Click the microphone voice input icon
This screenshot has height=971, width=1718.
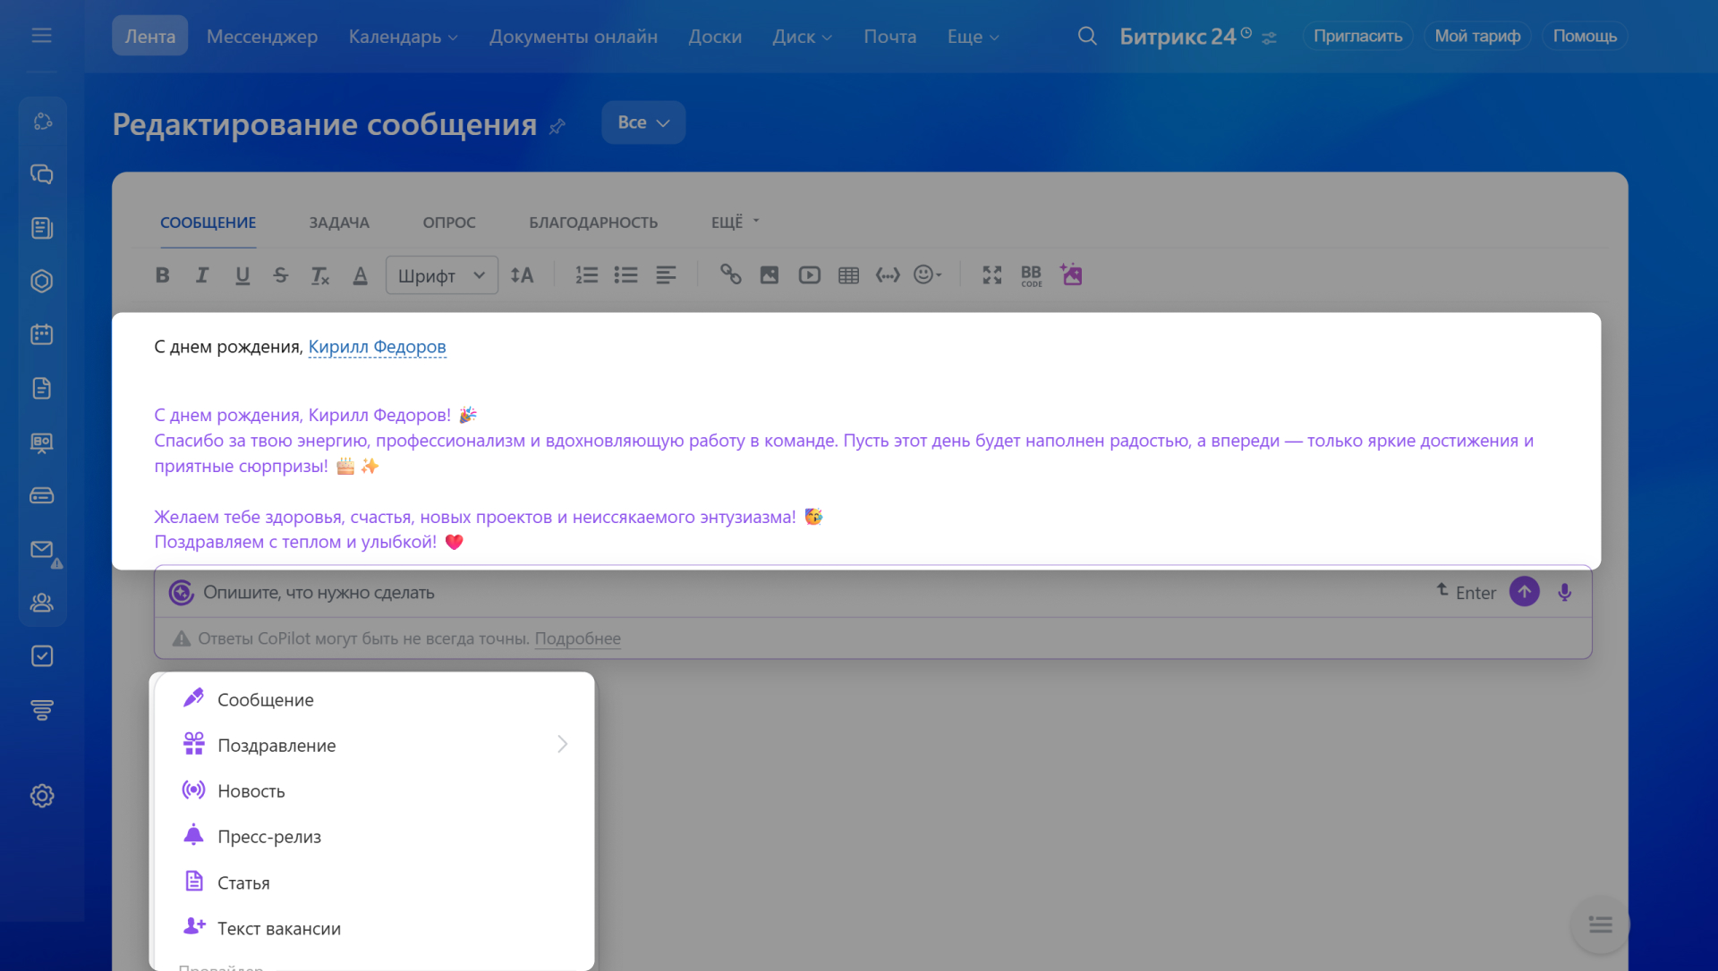tap(1564, 592)
